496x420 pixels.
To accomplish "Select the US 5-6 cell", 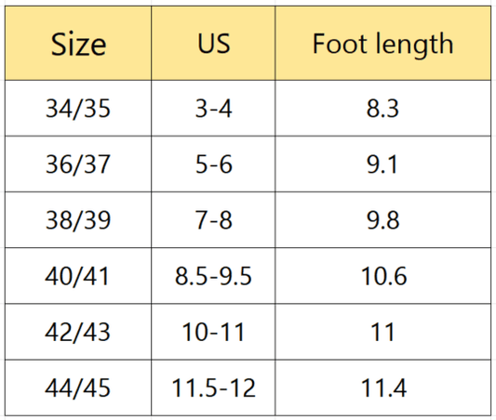I will click(213, 164).
